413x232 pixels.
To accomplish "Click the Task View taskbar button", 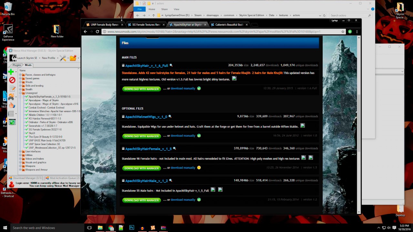I will point(89,227).
